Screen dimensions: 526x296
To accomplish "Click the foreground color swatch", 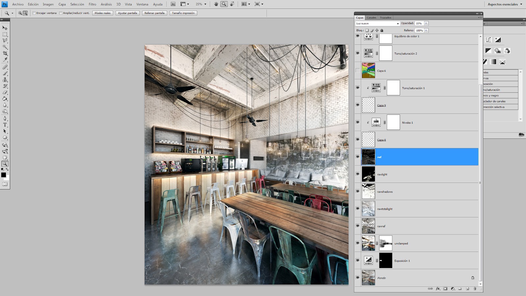I will pos(4,175).
